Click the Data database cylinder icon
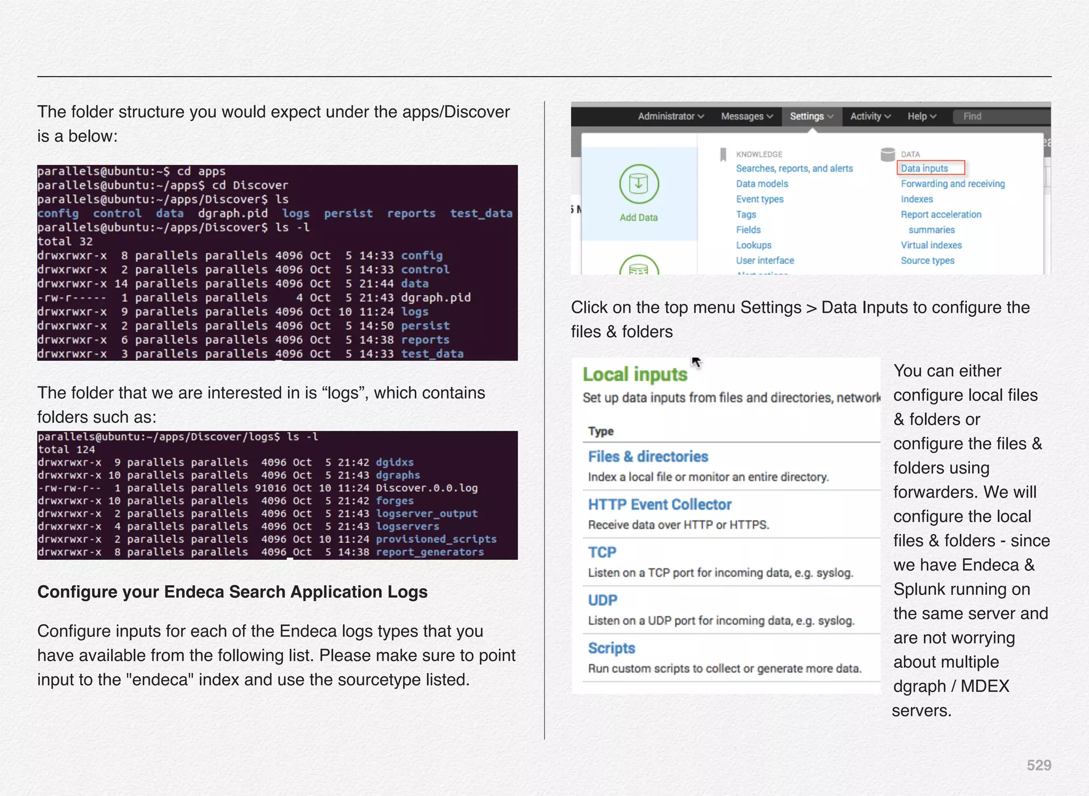1089x796 pixels. (x=887, y=154)
